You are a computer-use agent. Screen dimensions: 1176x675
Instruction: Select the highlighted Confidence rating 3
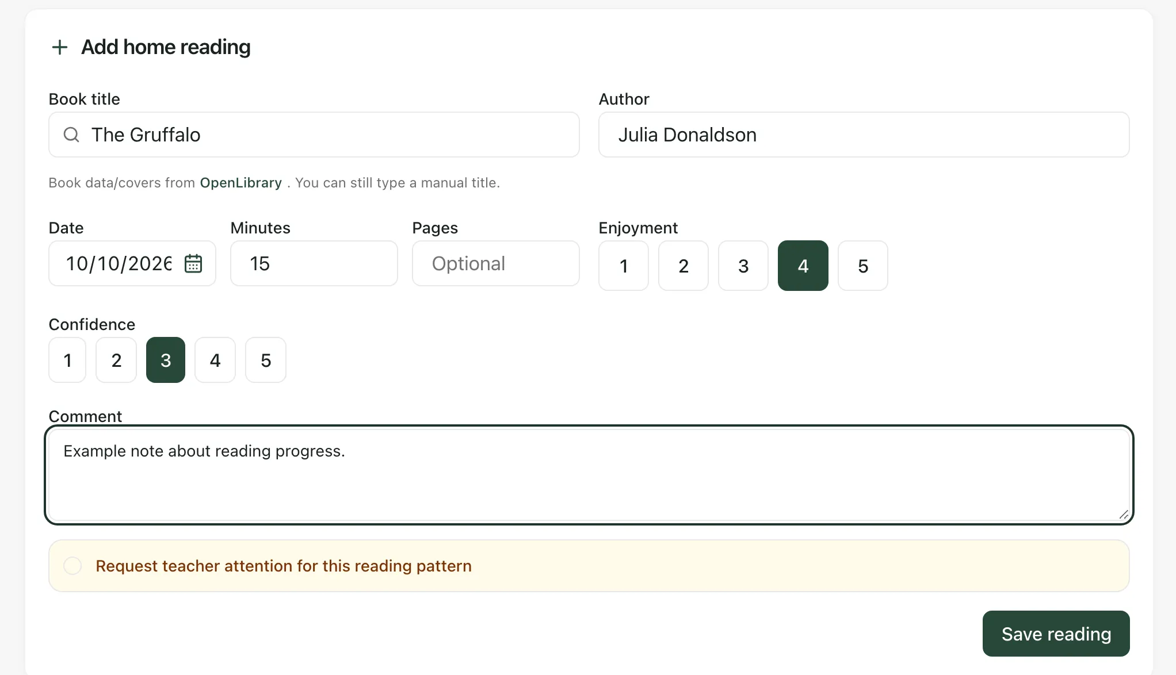click(x=166, y=360)
